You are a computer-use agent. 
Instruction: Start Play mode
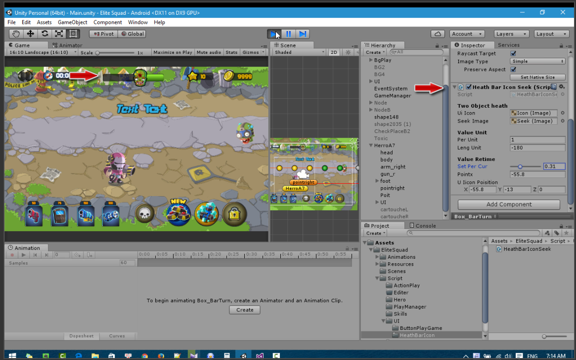[274, 34]
